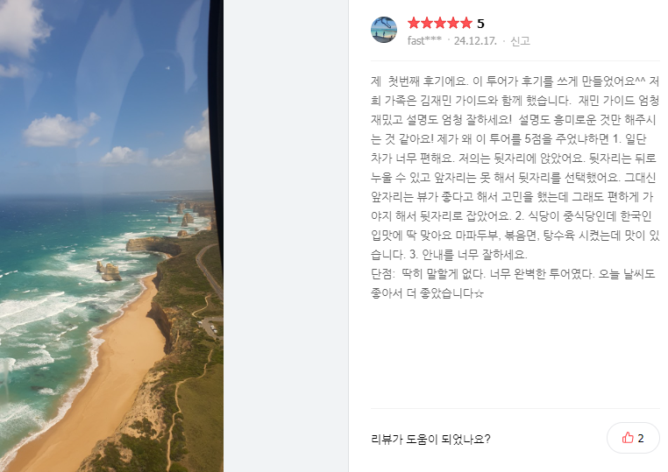Click the fifth red rating star
The height and width of the screenshot is (472, 668).
coord(466,23)
